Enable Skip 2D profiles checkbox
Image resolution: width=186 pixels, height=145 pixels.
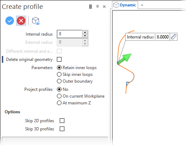pyautogui.click(x=62, y=121)
